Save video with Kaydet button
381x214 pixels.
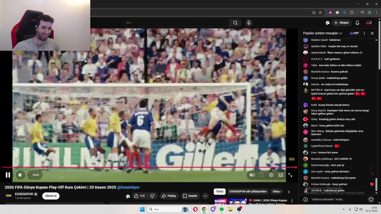coord(190,196)
